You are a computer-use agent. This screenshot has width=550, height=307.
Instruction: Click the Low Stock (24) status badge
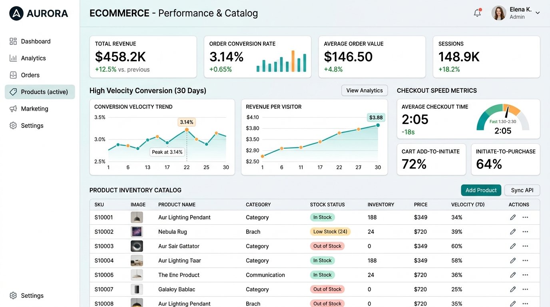click(x=330, y=232)
